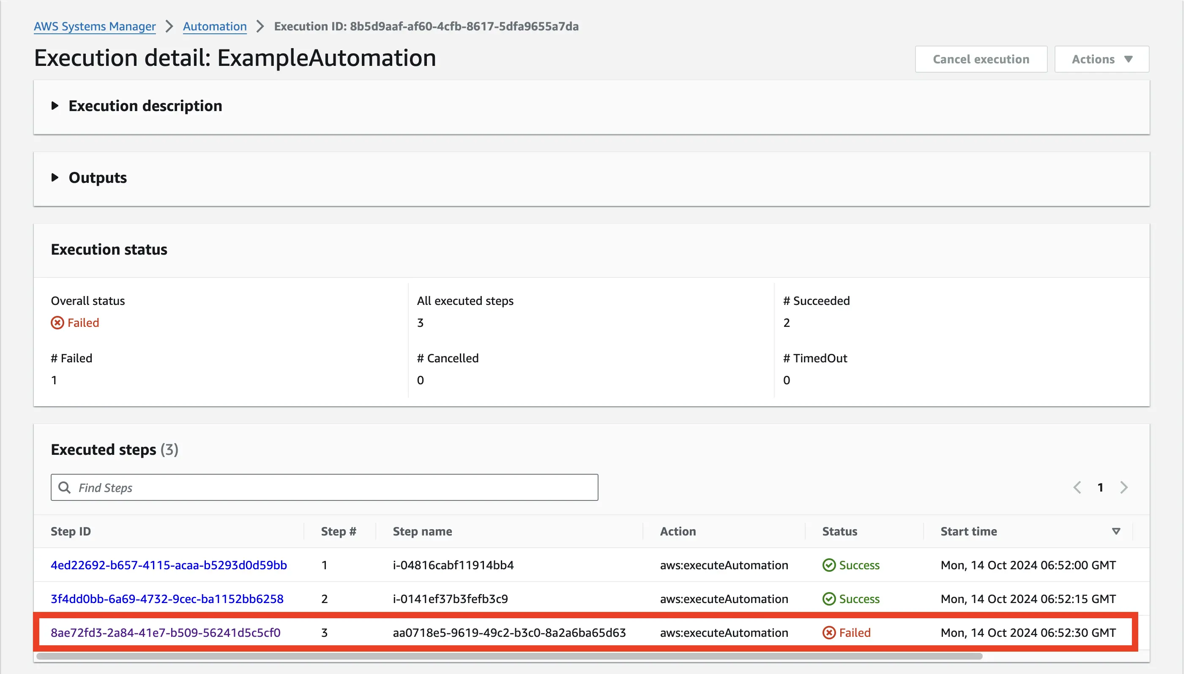Click the previous page arrow in Executed steps
Screen dimensions: 1186x674
(x=1078, y=487)
